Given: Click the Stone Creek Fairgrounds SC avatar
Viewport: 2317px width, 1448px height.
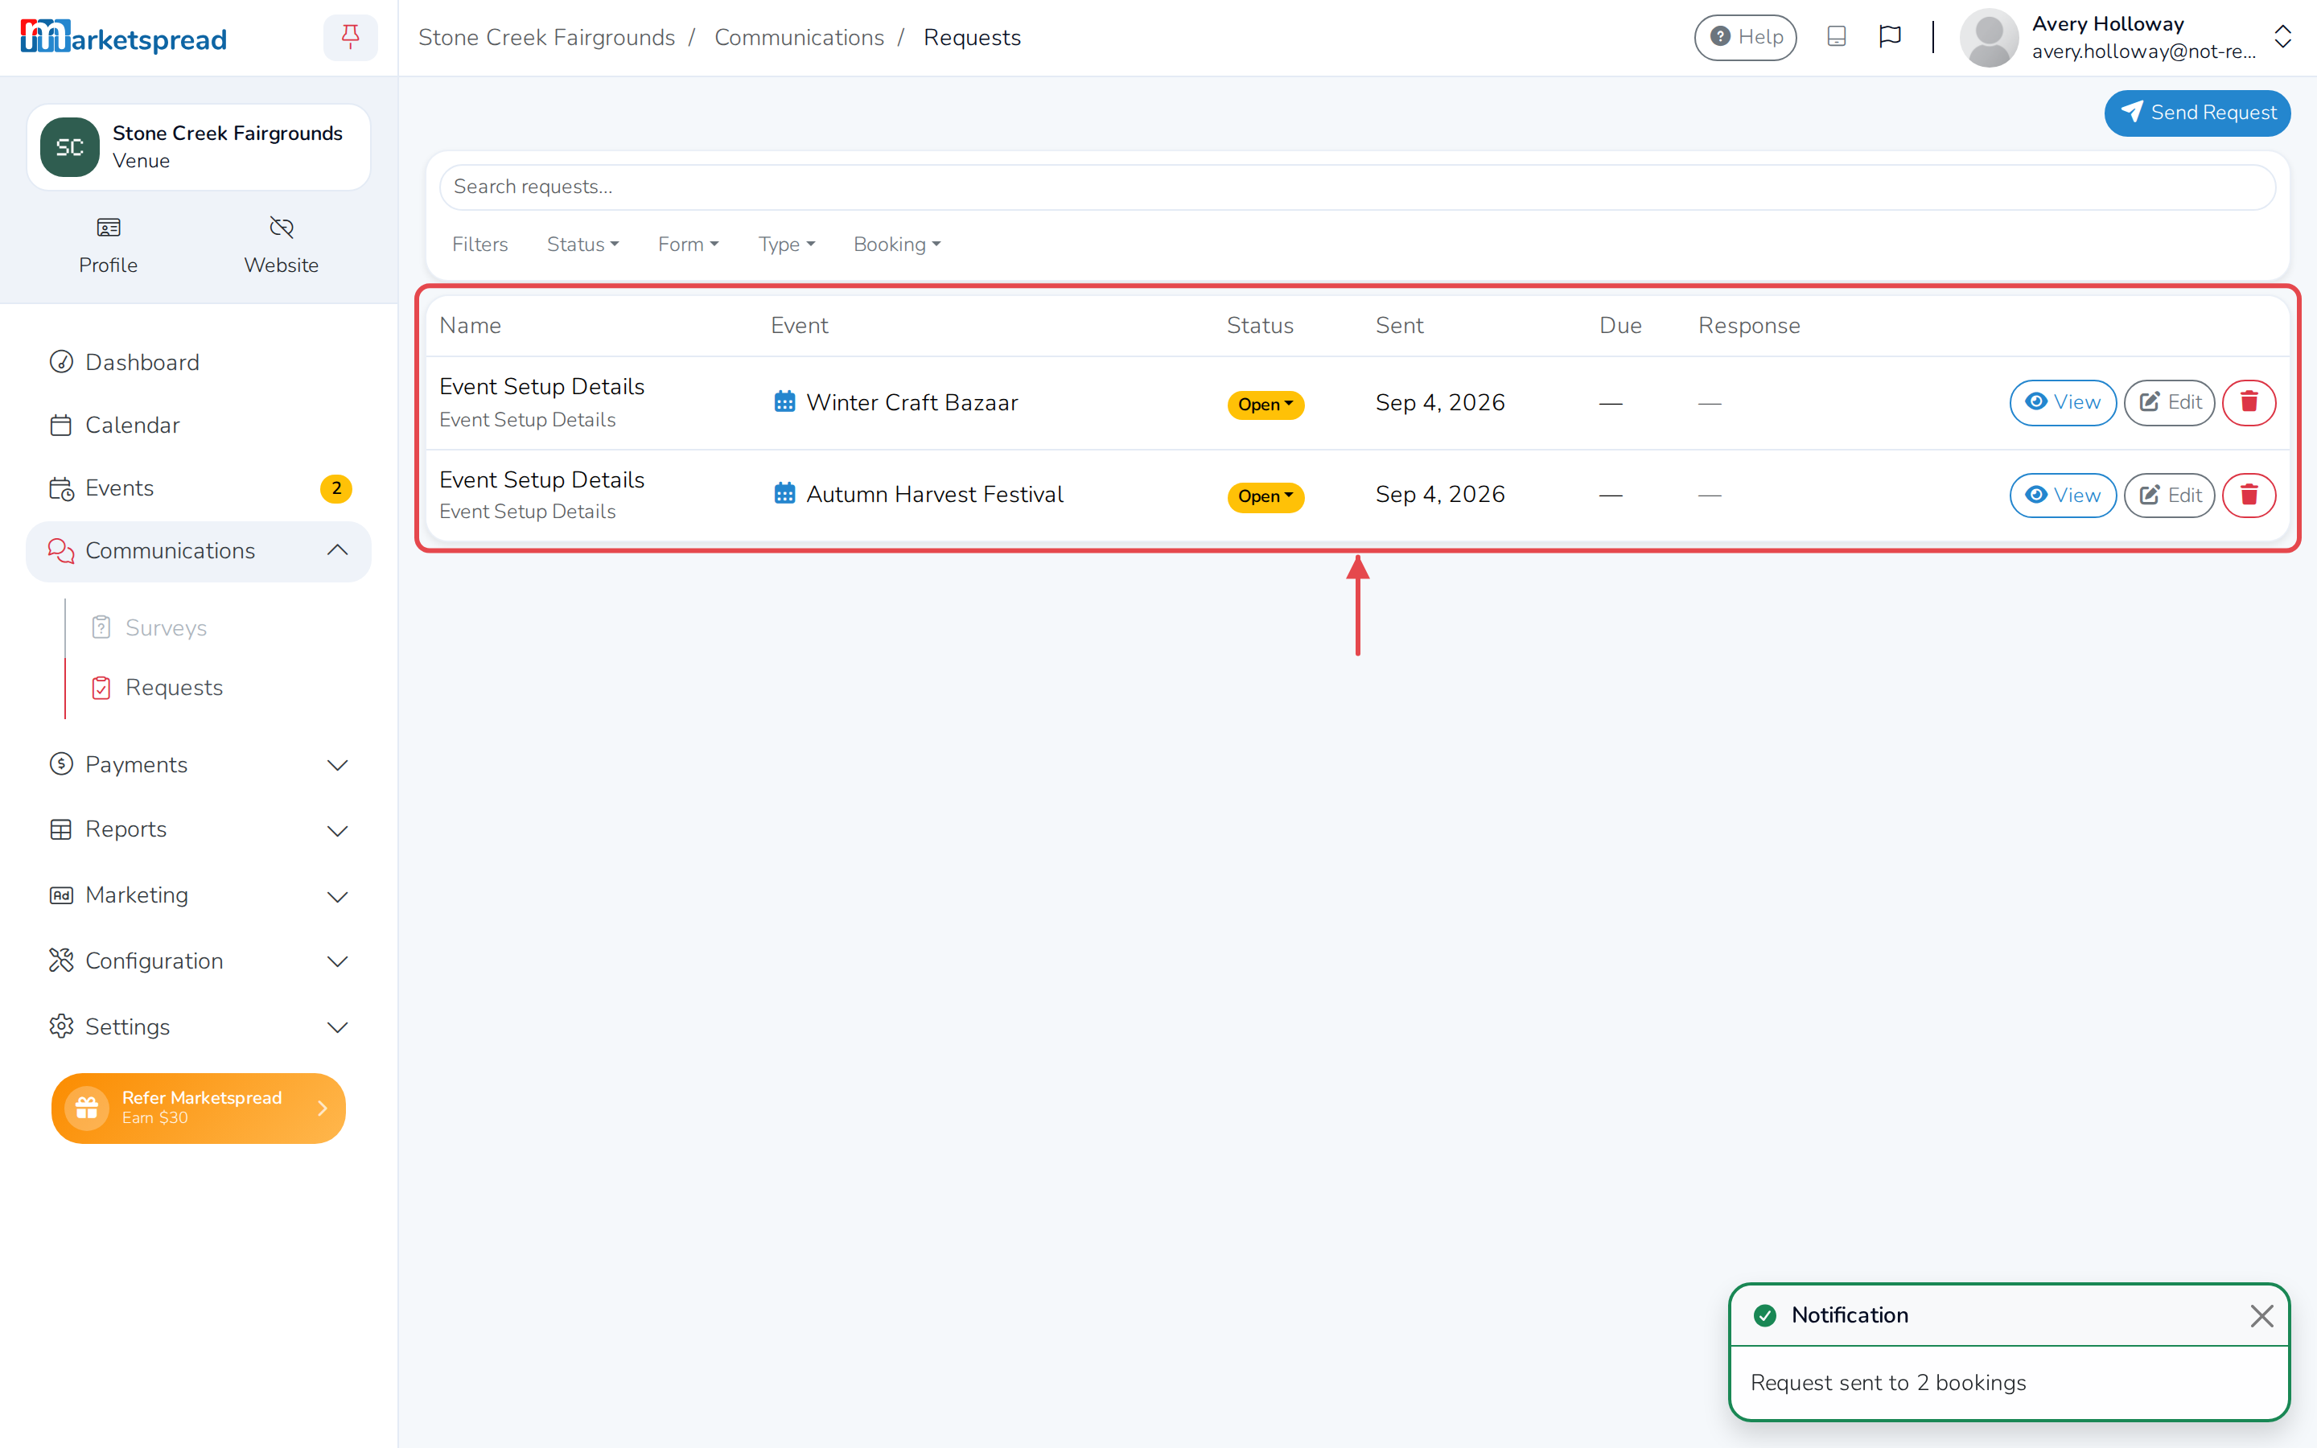Looking at the screenshot, I should (x=70, y=147).
